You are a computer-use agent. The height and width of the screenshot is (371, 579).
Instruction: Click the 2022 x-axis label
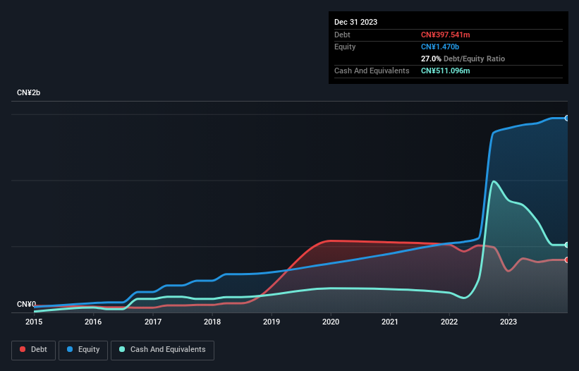[449, 322]
